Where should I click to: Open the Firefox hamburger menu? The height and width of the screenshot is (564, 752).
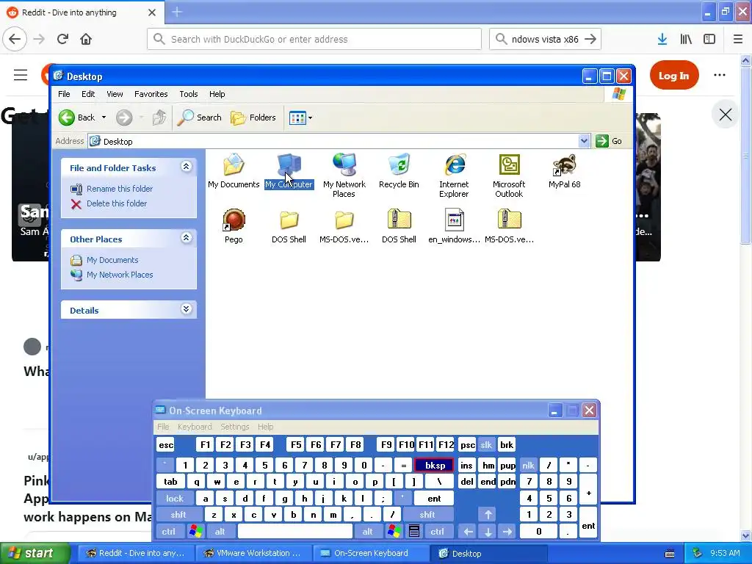[737, 39]
